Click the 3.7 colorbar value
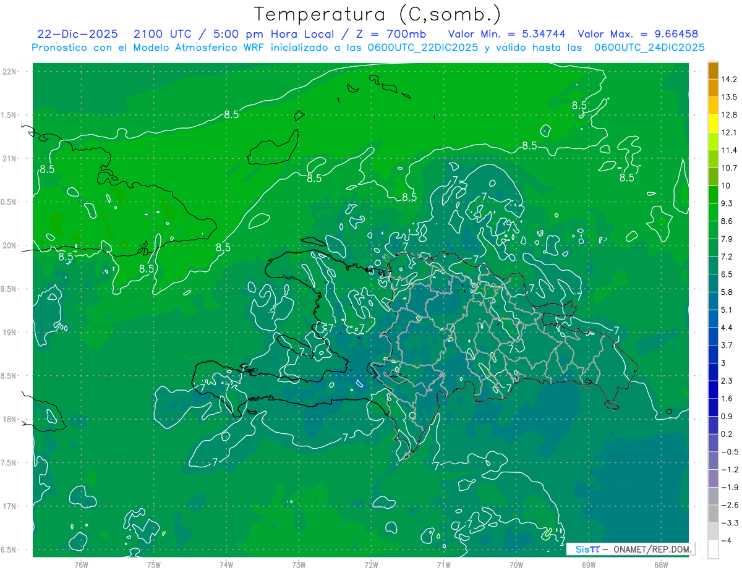This screenshot has height=573, width=742. click(x=727, y=346)
